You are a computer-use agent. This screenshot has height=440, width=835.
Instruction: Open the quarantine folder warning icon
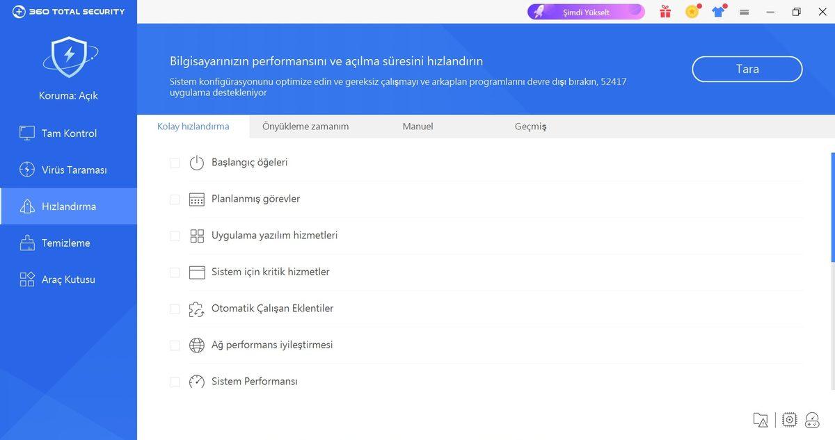pos(760,419)
